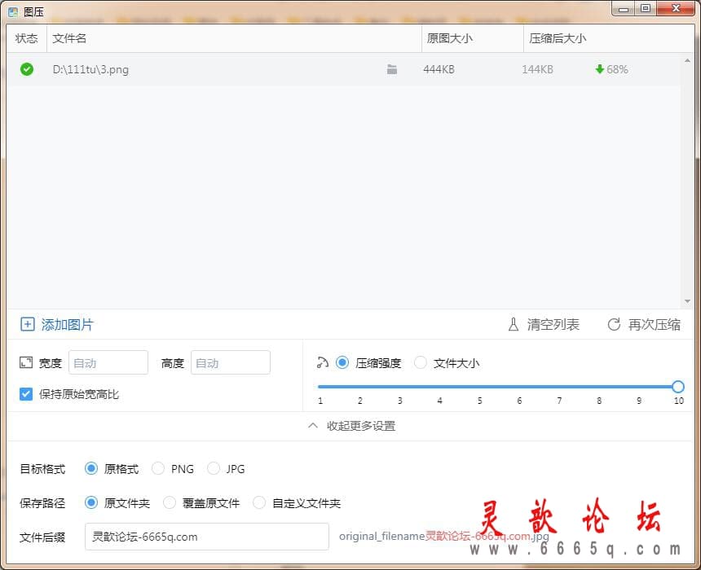Select the D:\111tu\3.png file row

tap(343, 69)
